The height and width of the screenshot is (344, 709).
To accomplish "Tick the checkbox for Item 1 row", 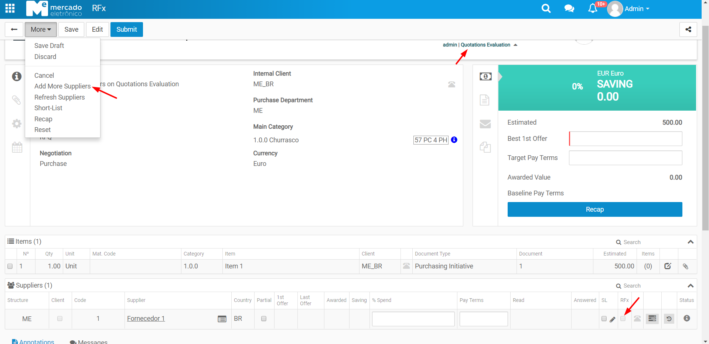I will pos(10,266).
